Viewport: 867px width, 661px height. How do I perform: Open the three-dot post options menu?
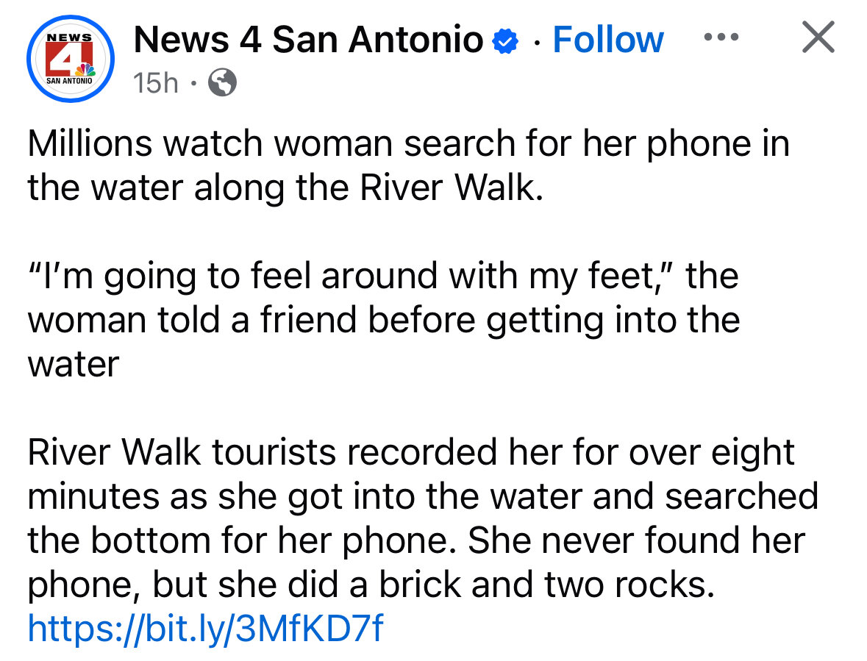721,37
